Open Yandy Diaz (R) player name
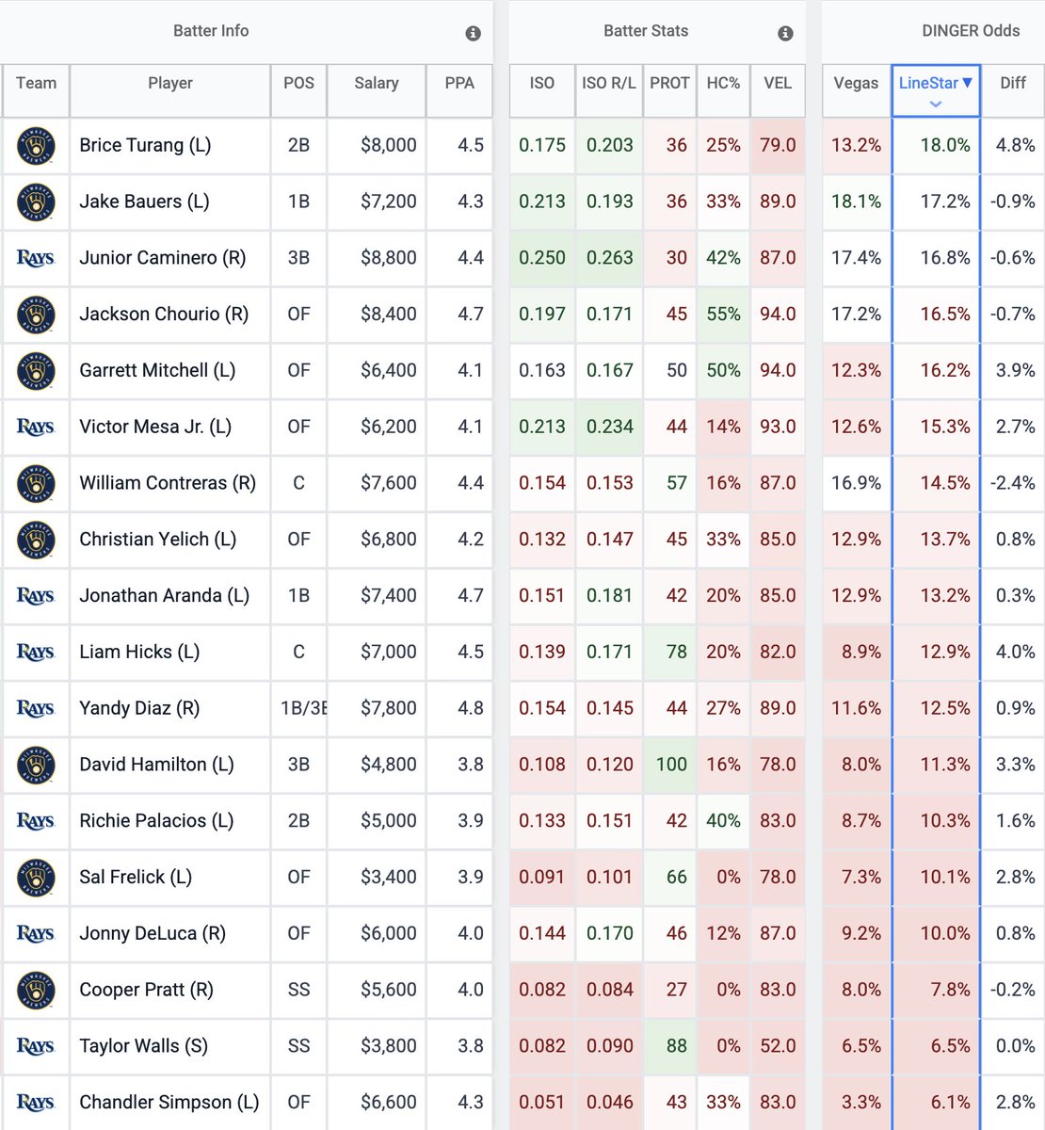Viewport: 1045px width, 1130px height. [x=139, y=708]
